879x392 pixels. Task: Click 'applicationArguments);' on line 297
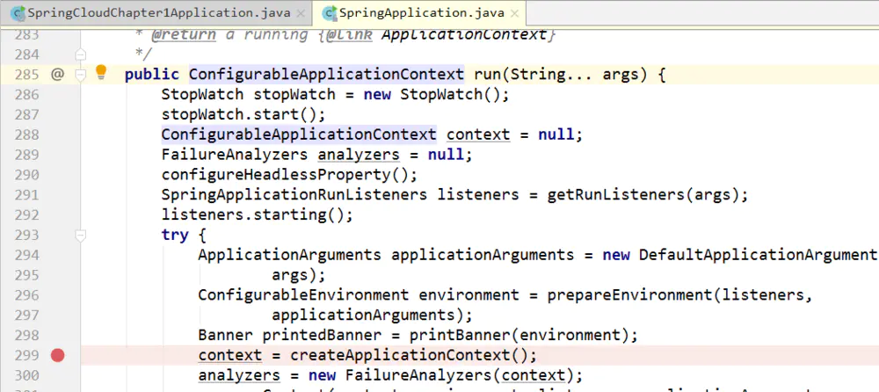372,316
